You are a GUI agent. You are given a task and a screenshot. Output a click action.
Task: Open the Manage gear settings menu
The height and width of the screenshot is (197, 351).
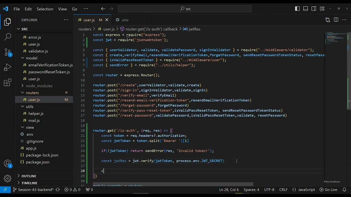pyautogui.click(x=8, y=179)
